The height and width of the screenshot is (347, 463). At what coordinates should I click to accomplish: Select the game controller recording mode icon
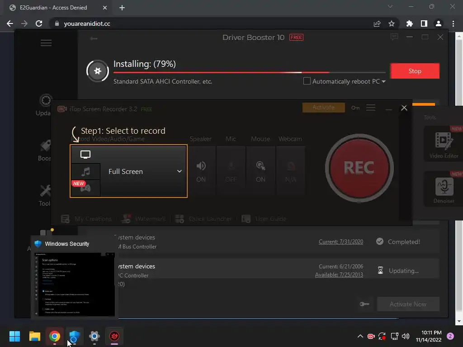[85, 188]
